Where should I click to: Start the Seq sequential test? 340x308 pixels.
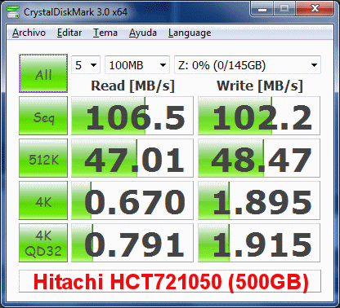click(43, 116)
